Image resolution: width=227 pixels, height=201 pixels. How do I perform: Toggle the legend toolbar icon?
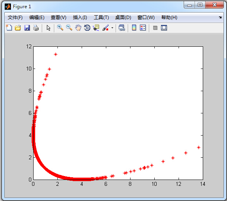tap(143, 28)
